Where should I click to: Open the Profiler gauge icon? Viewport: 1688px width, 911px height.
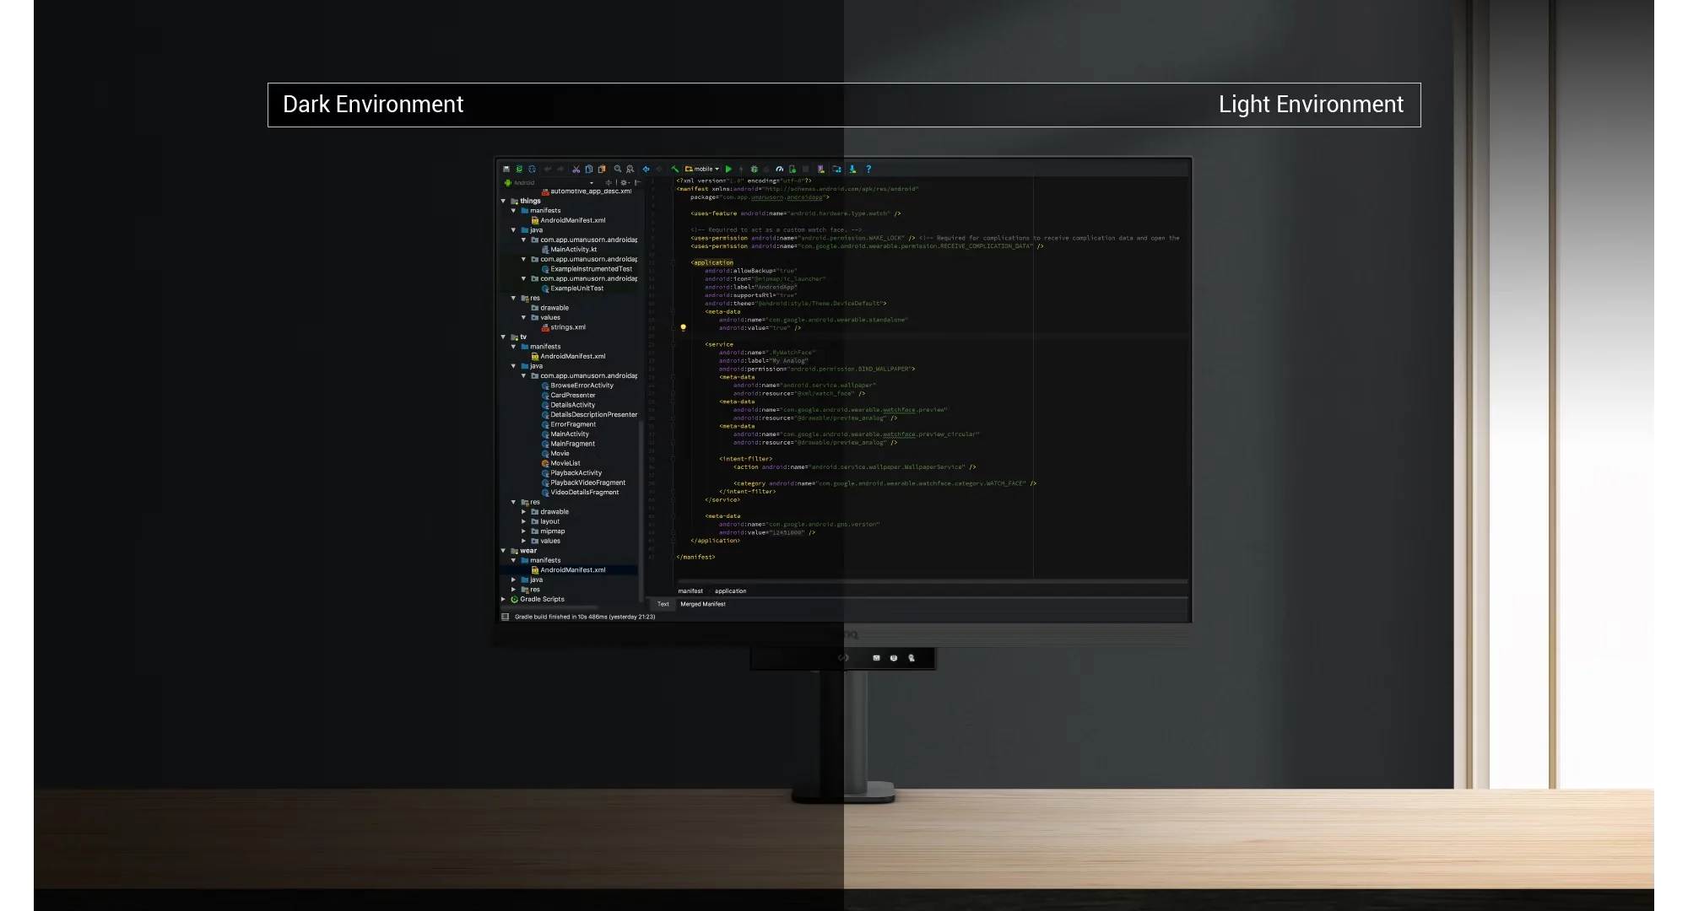(779, 169)
